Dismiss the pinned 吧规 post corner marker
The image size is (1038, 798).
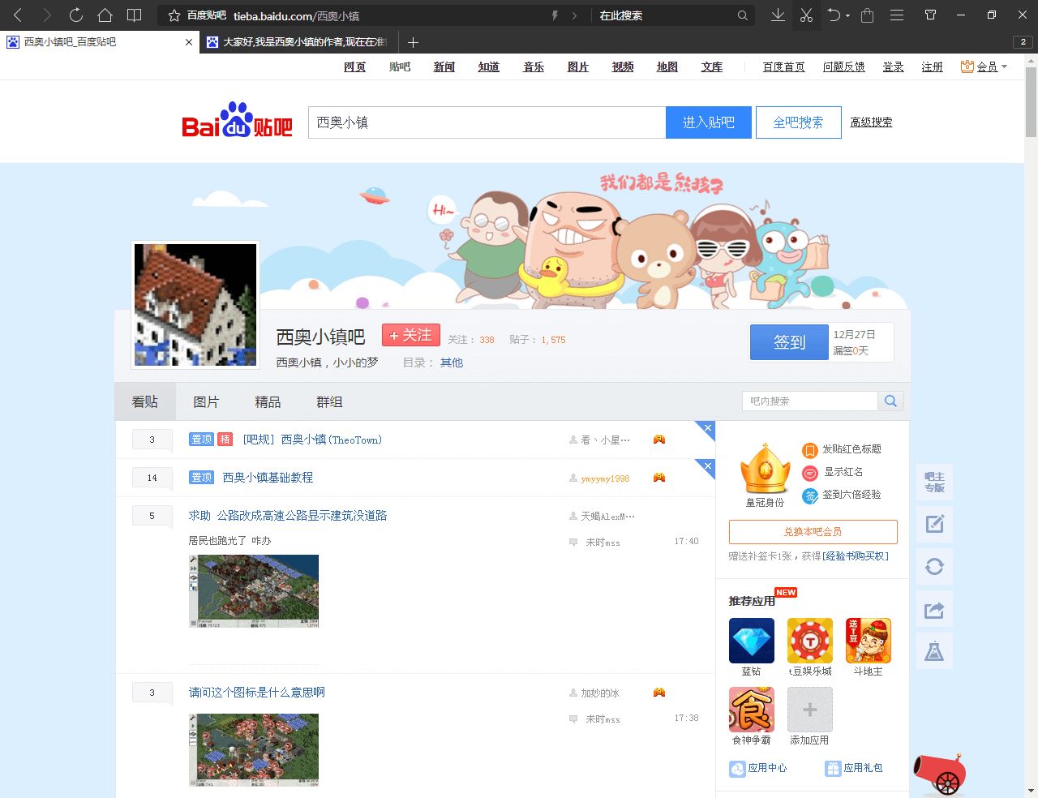coord(707,428)
